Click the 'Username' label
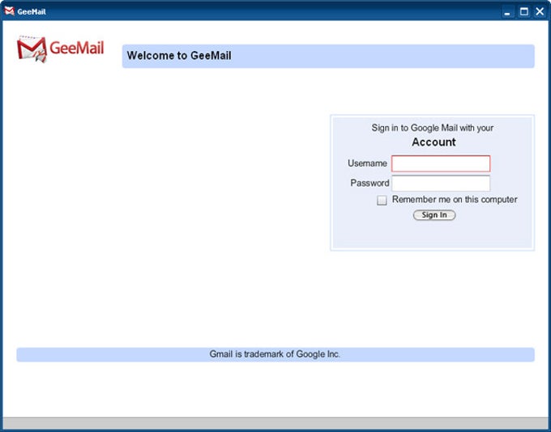 (x=367, y=163)
